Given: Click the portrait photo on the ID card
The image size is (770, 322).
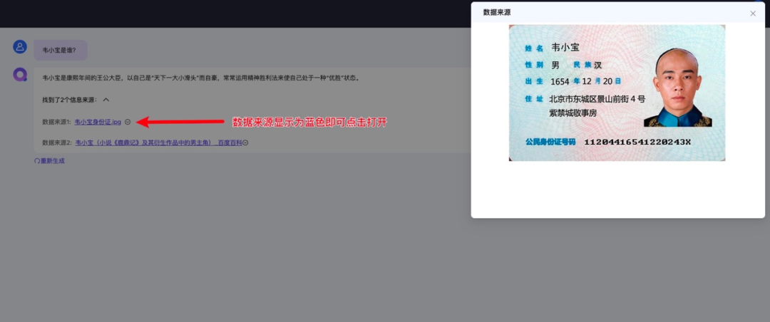Looking at the screenshot, I should (678, 88).
